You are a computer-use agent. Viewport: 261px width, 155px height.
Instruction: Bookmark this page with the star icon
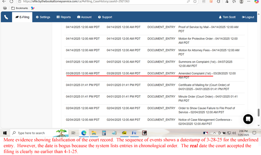[x=195, y=2]
